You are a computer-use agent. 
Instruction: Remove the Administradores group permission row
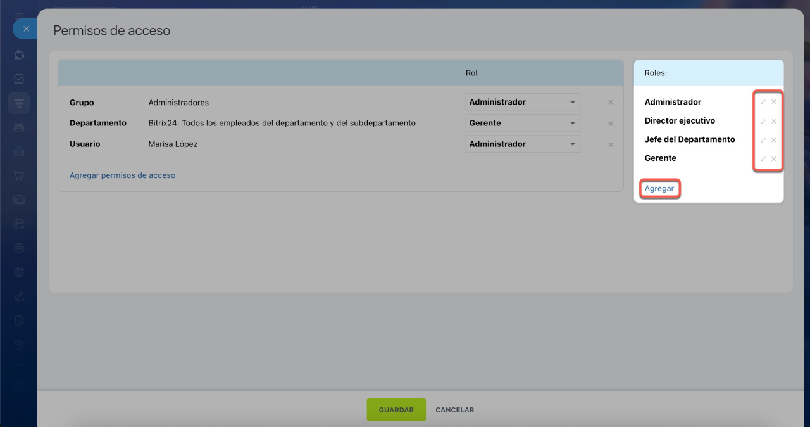pyautogui.click(x=611, y=103)
